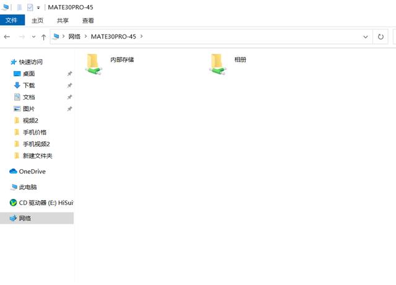396x285 pixels.
Task: Expand chevron before 网络 in breadcrumb
Action: pos(63,37)
